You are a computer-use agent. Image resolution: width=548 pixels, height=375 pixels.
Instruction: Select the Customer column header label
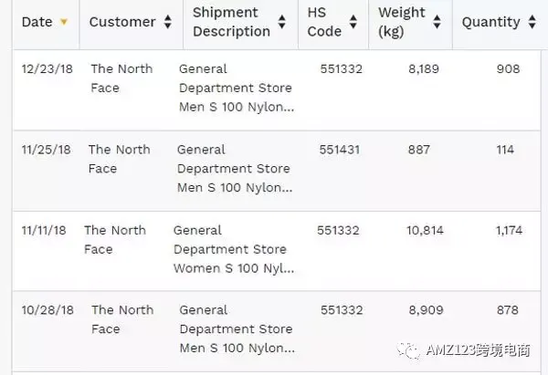[122, 22]
